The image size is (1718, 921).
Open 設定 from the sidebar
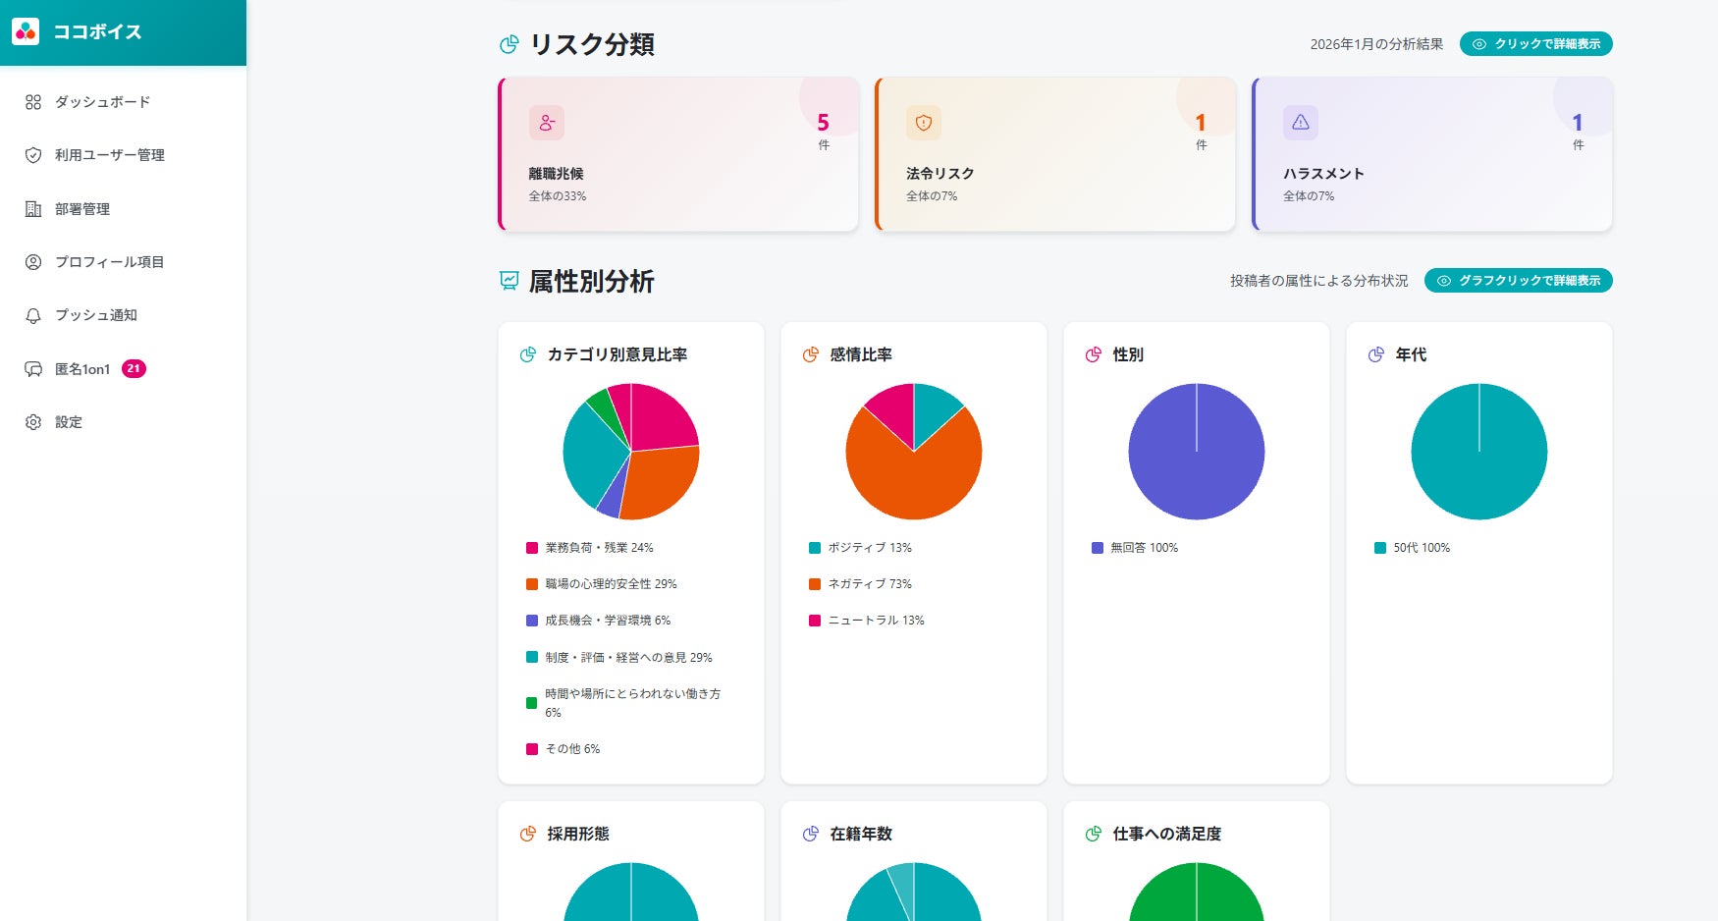click(x=123, y=422)
